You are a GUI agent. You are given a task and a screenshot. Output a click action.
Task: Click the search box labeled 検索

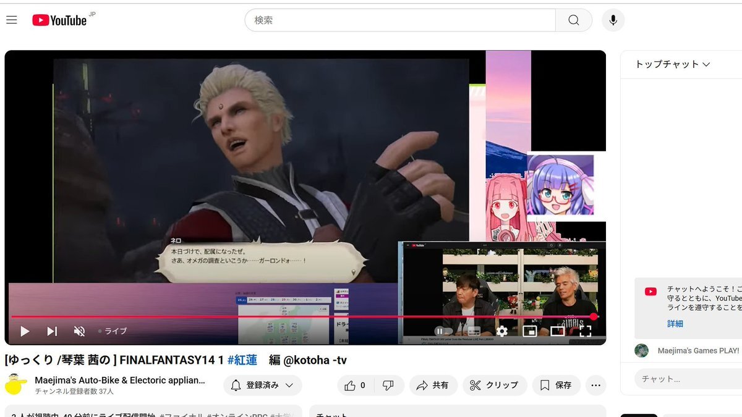click(x=400, y=20)
